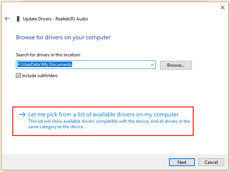Go back using the left arrow icon
The width and height of the screenshot is (230, 172).
point(7,19)
